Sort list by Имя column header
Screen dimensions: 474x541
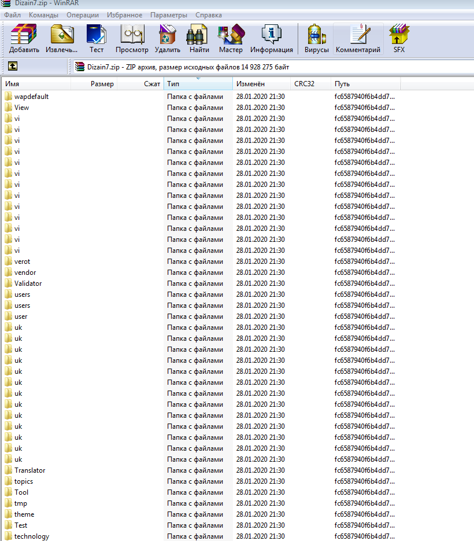[35, 84]
